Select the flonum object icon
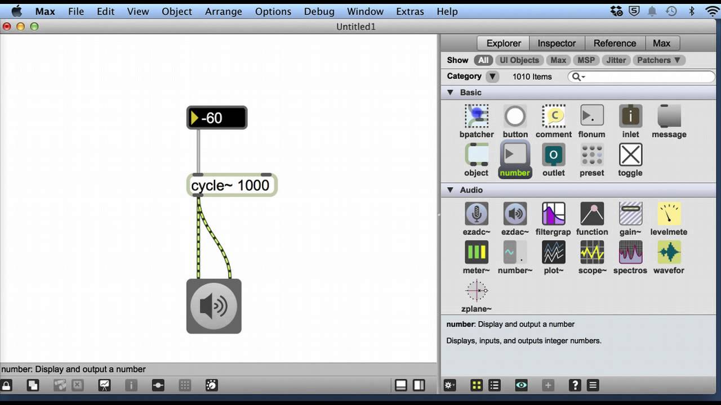Screen dimensions: 721x405 (592, 116)
